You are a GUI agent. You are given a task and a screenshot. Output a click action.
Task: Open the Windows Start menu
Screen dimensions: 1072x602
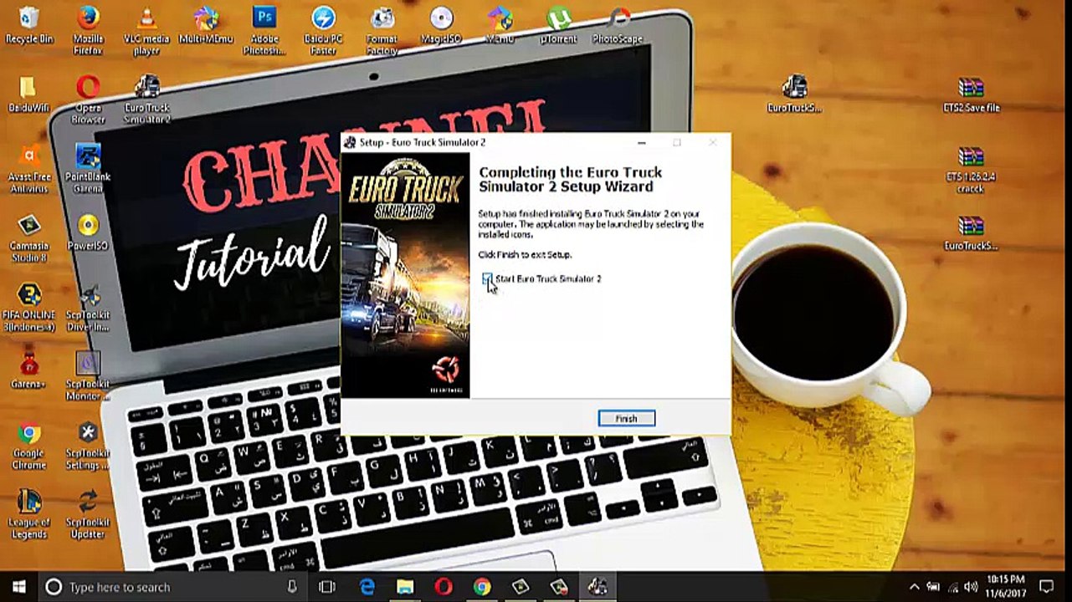pos(18,587)
